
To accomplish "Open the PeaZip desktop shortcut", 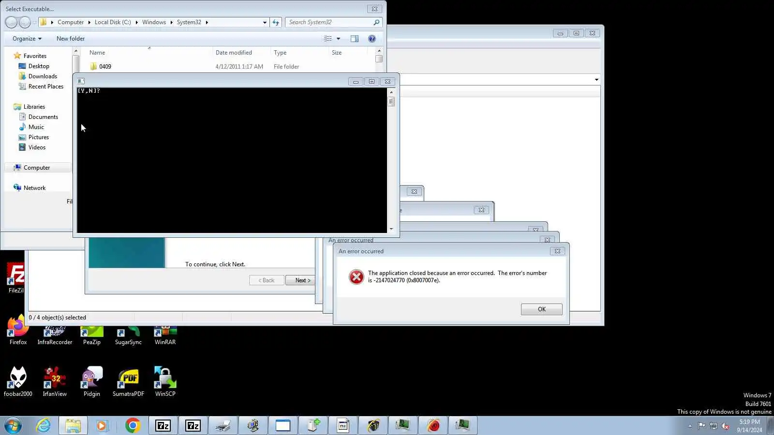I will point(91,334).
